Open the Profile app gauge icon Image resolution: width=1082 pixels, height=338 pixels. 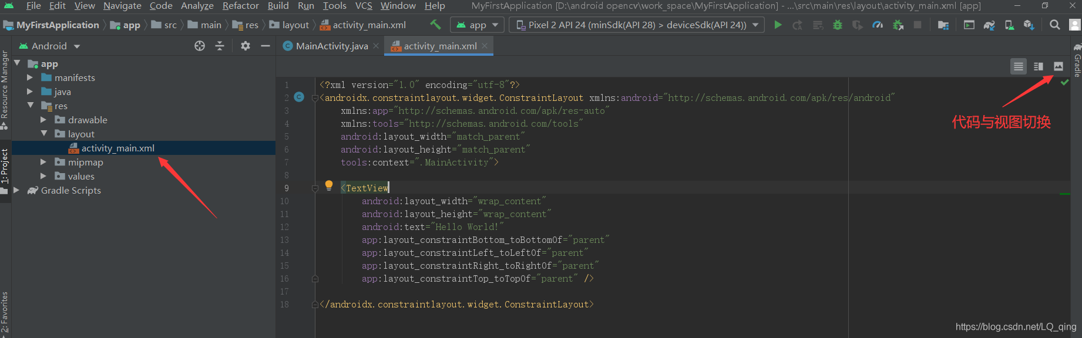point(878,25)
